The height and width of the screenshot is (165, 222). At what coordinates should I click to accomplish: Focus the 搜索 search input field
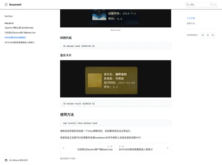pos(201,5)
